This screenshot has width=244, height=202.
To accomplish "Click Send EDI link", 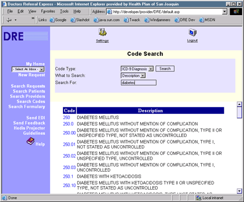I will point(36,118).
